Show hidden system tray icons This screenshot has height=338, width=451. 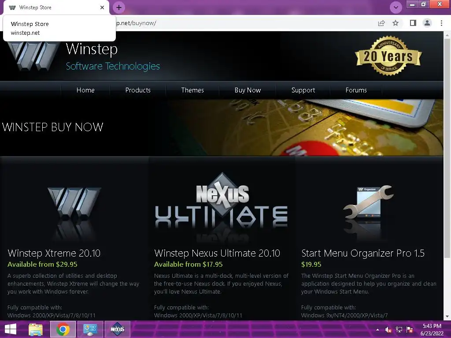click(377, 330)
